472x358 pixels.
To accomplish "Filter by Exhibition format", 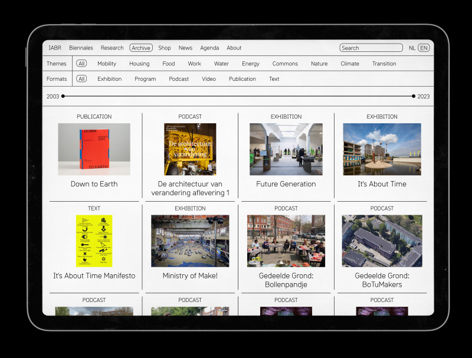I will 110,79.
